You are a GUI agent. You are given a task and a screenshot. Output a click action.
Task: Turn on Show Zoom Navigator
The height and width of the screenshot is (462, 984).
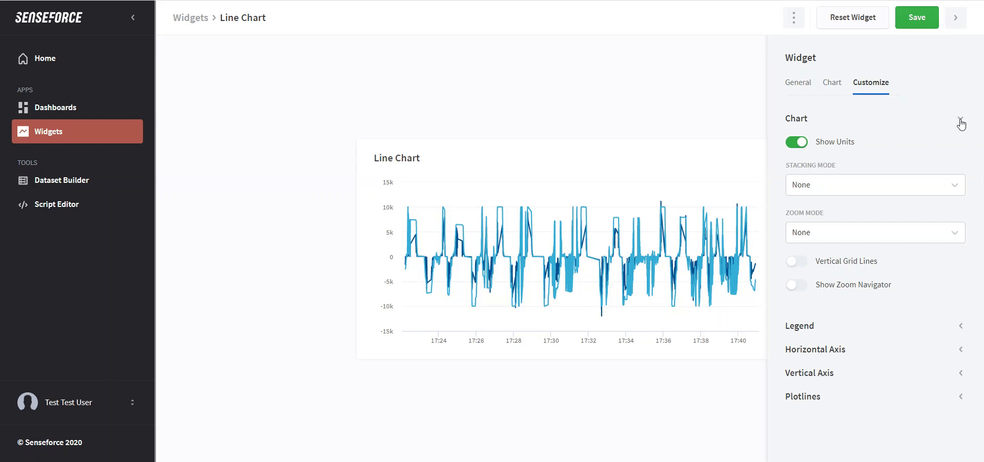pyautogui.click(x=796, y=285)
